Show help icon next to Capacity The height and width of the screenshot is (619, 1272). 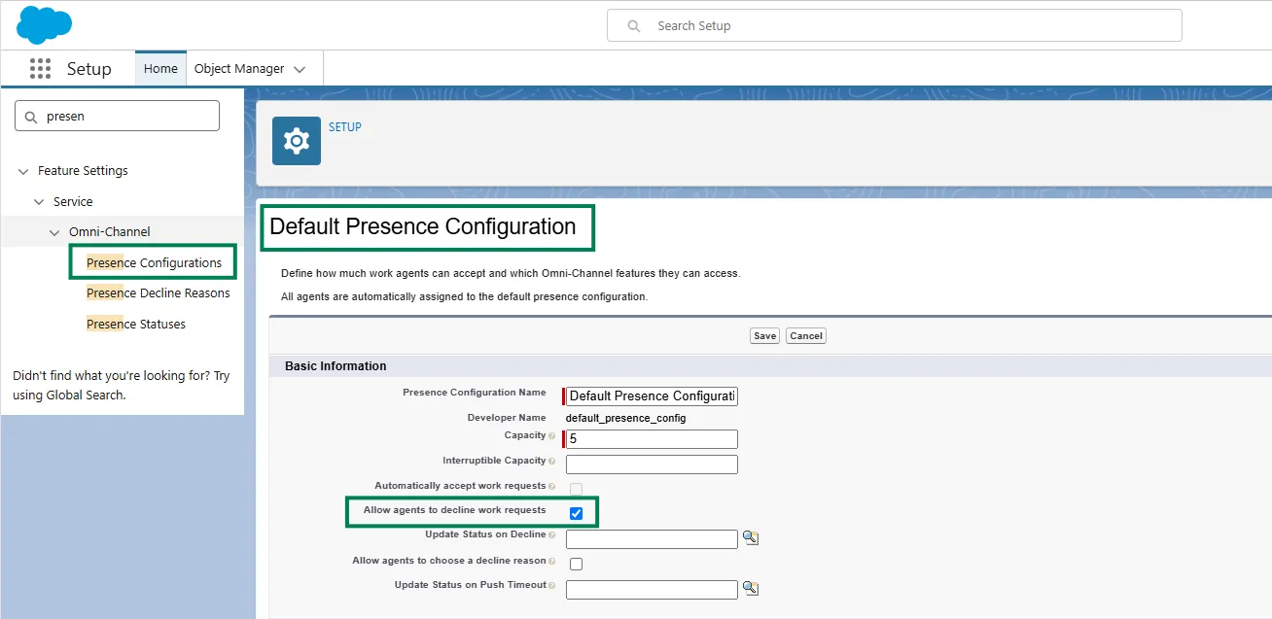[552, 436]
